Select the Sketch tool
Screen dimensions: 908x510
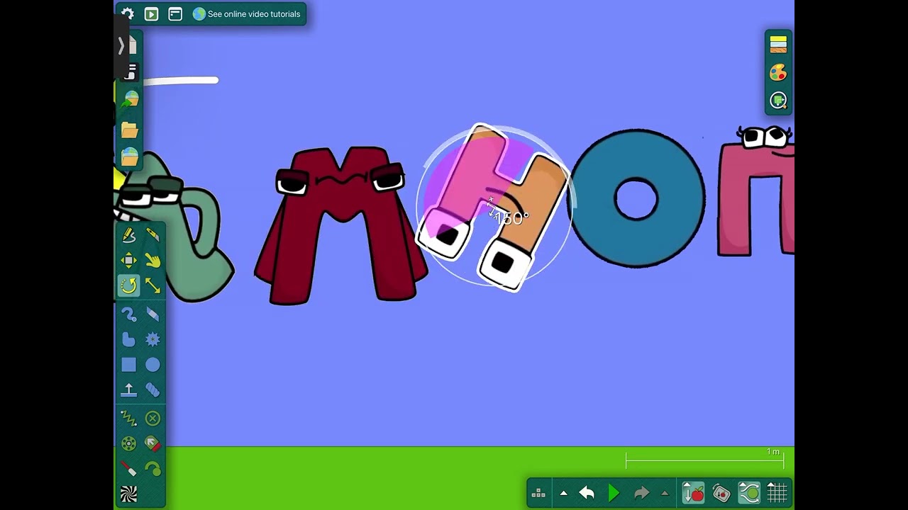pos(128,235)
